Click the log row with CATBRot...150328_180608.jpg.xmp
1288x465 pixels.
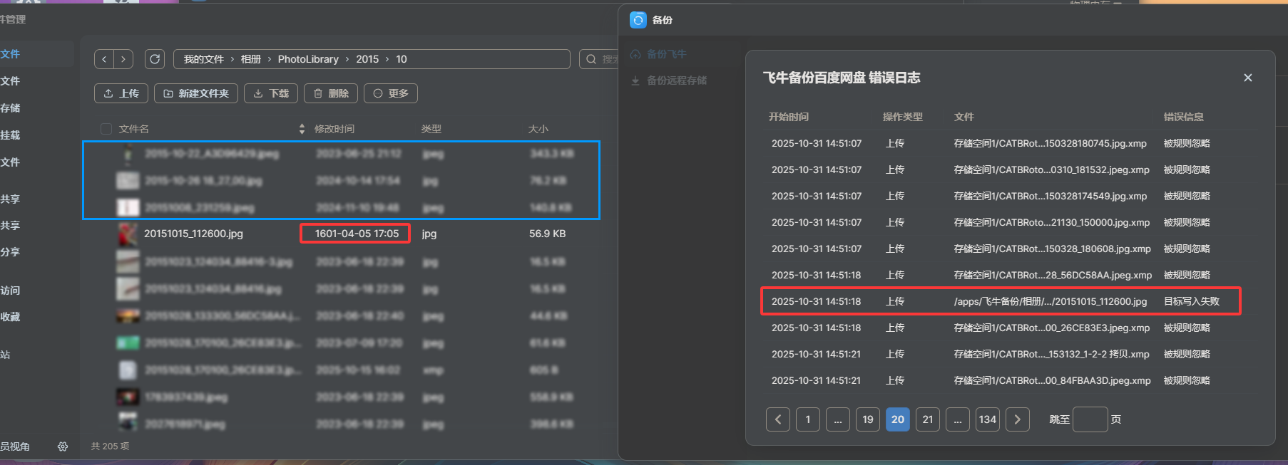point(1009,249)
